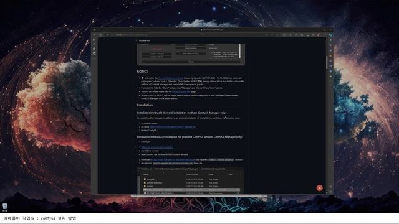Click the 'cd custom_nodes' step text

(149, 123)
